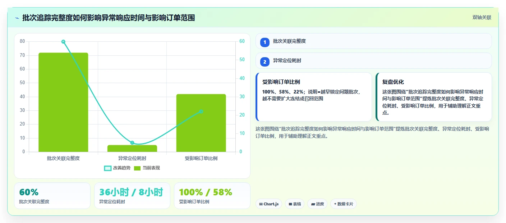
Task: Select the 批次关联完整度 green bar
Action: point(63,102)
